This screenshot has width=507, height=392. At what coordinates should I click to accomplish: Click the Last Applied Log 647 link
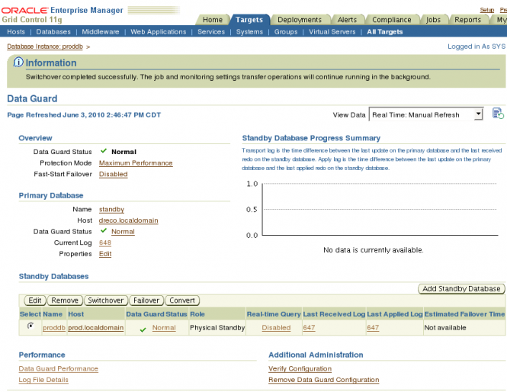(x=373, y=328)
